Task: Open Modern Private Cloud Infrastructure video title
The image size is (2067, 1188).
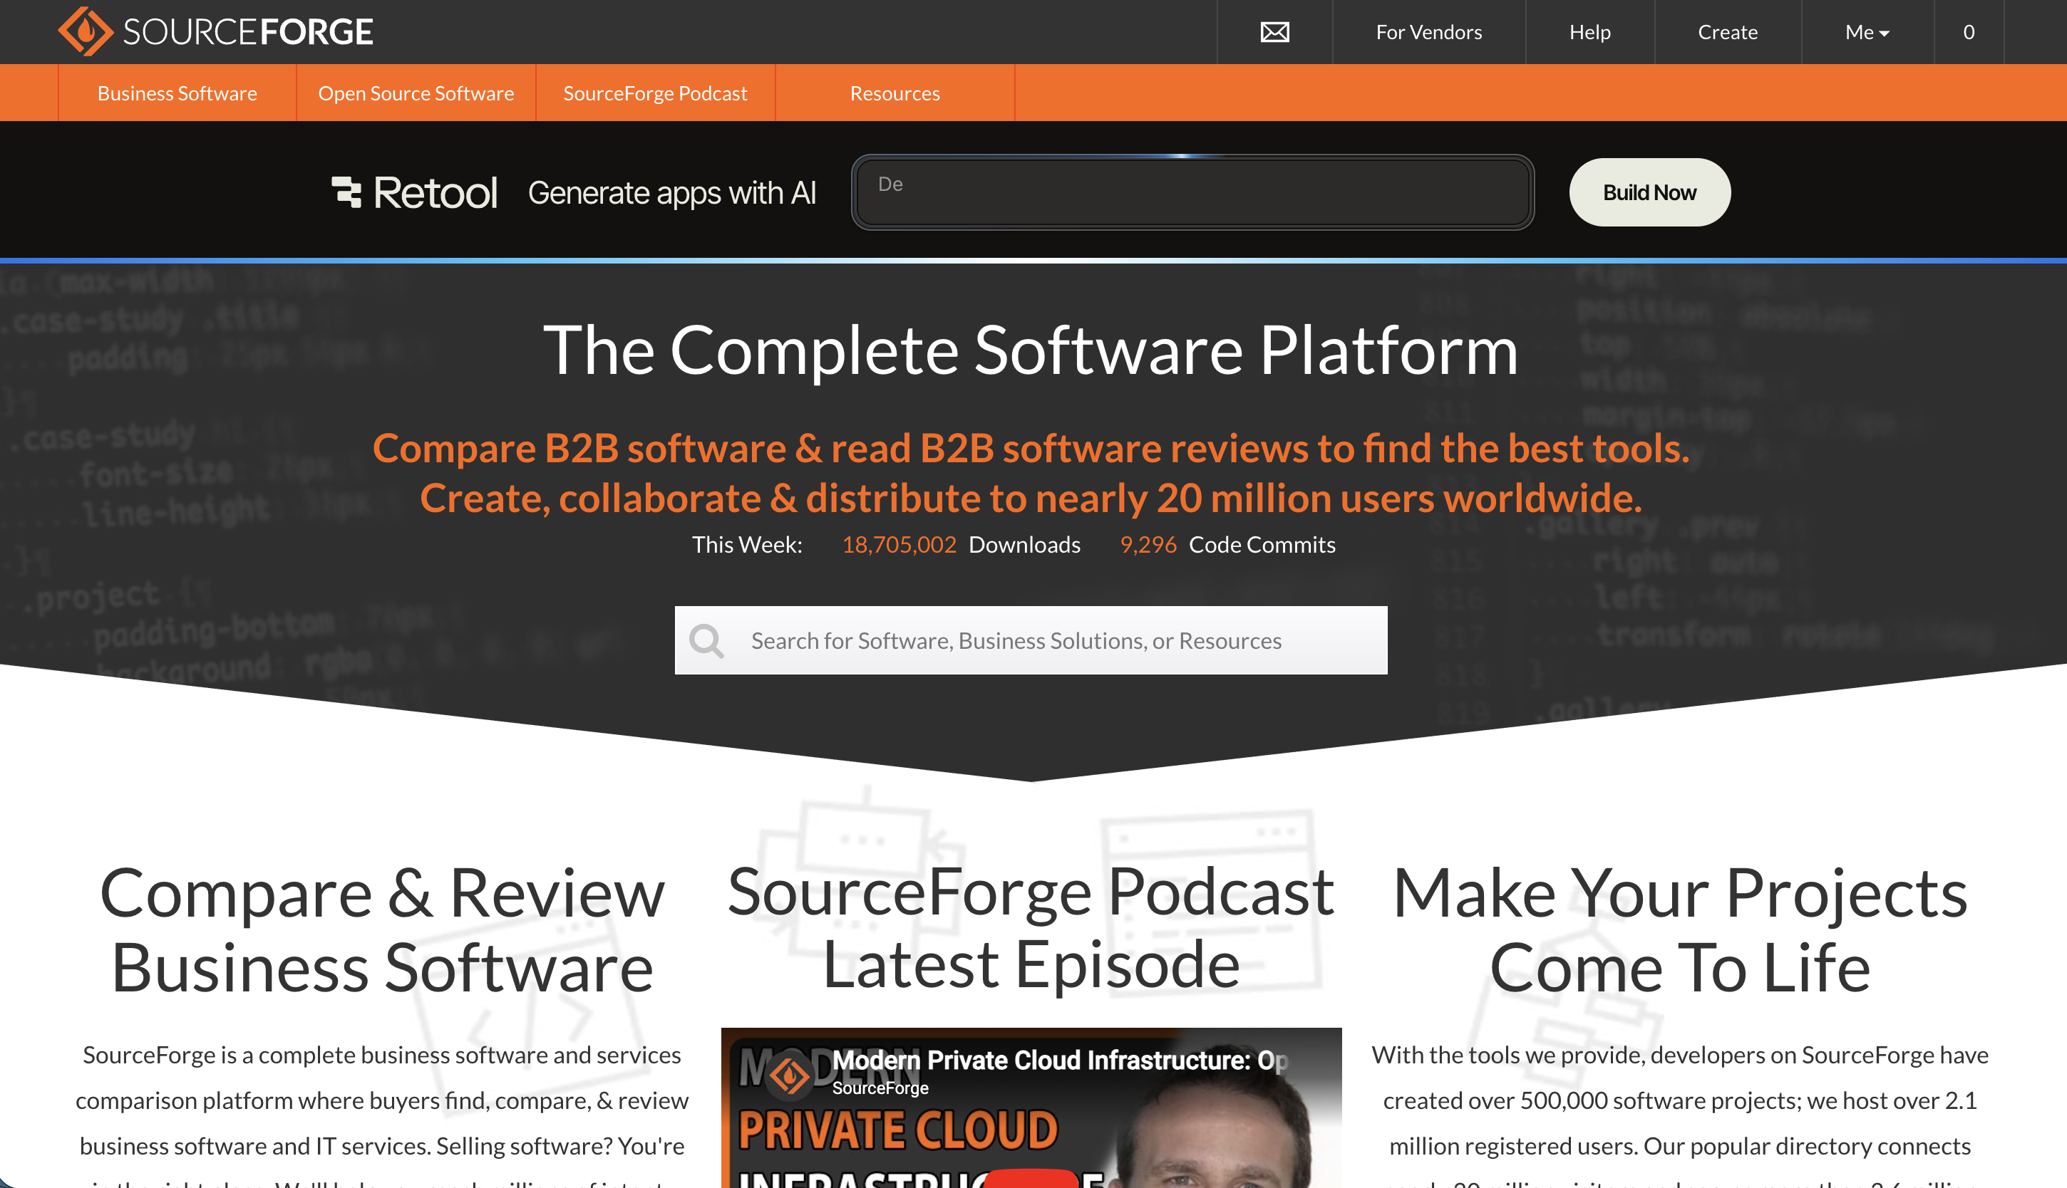Action: pos(1060,1060)
